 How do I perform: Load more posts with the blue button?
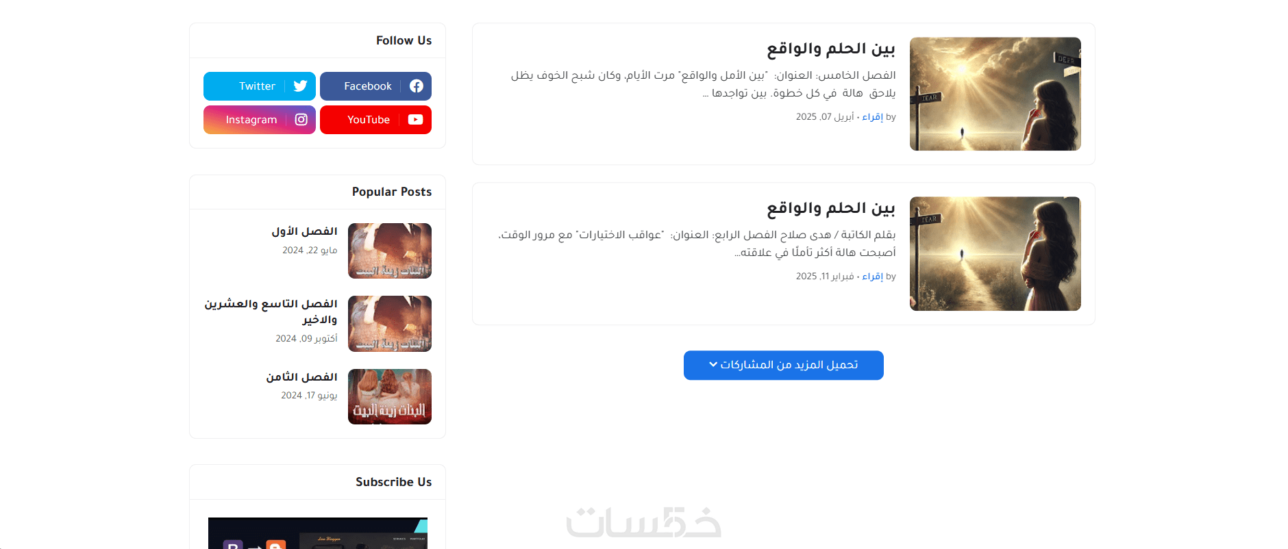click(783, 366)
